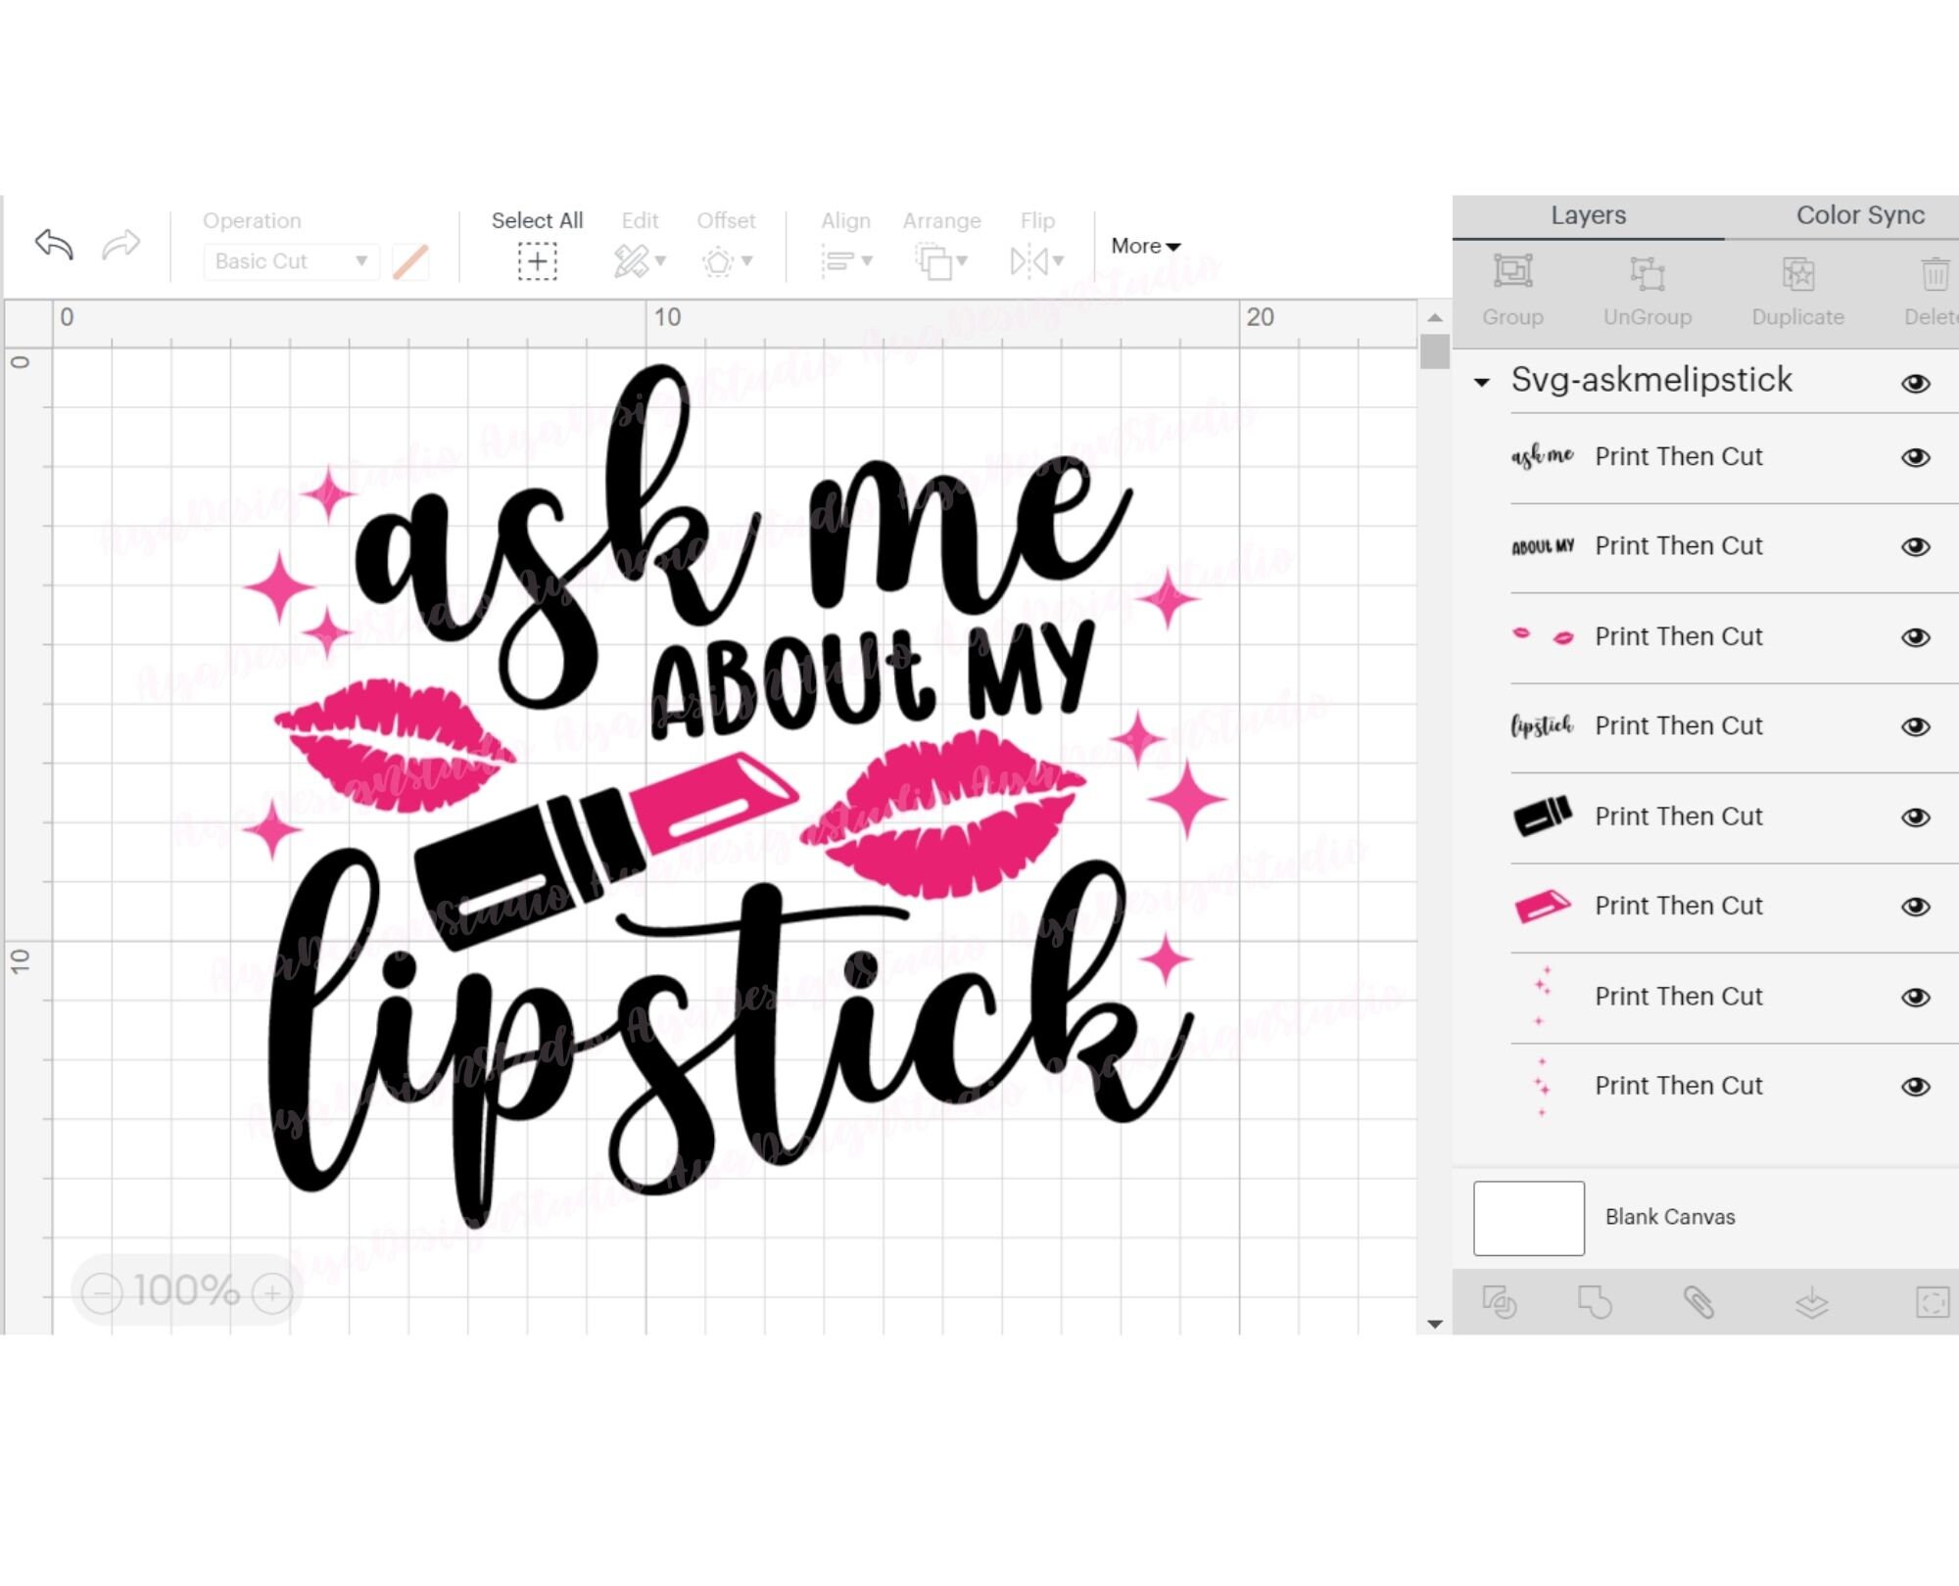Select the Layers tab
This screenshot has height=1586, width=1959.
click(1588, 214)
